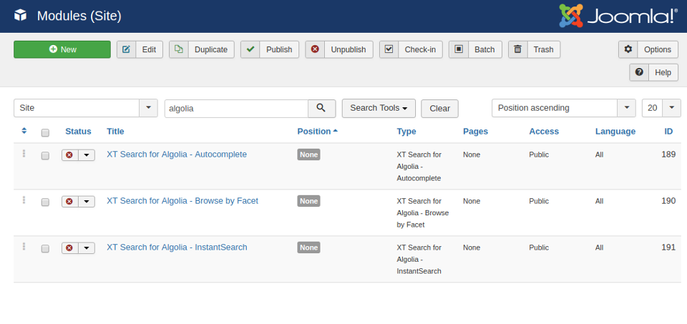Open XT Search for Algolia - Browse by Facet
Viewport: 687px width, 324px height.
182,200
